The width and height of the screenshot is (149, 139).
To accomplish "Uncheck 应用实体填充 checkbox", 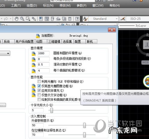I will (x=39, y=90).
